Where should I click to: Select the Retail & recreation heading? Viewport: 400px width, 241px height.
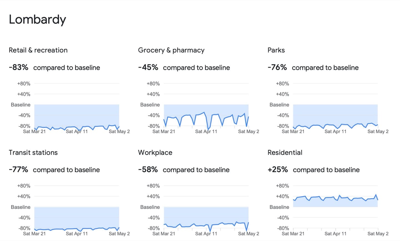pos(38,50)
